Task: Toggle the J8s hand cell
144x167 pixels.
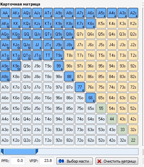Action: pos(69,45)
